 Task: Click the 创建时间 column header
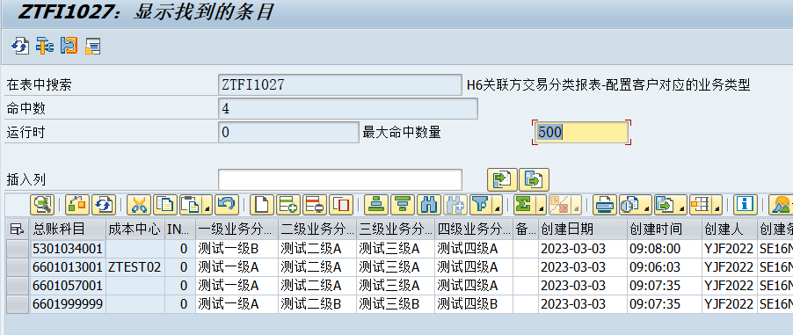click(x=665, y=229)
